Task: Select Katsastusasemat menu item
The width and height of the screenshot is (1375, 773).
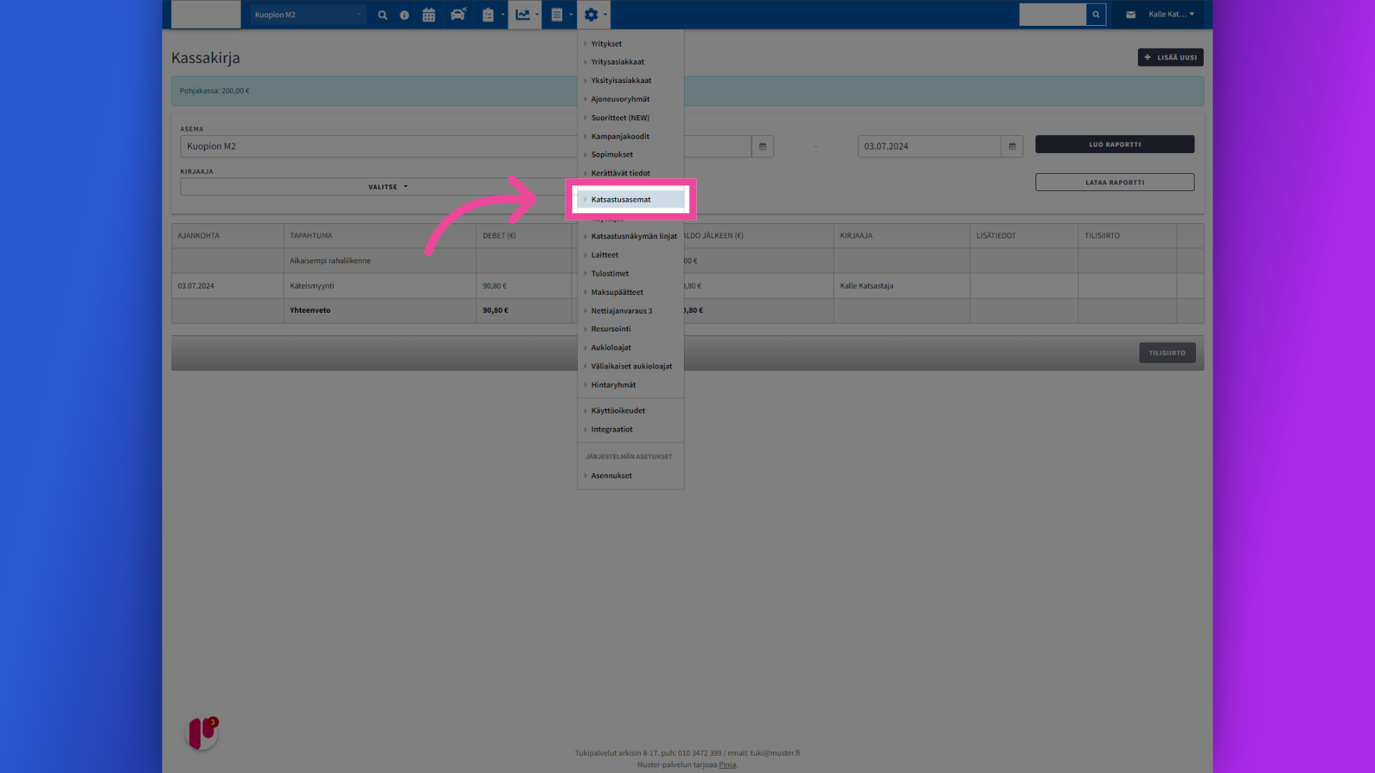Action: [630, 200]
